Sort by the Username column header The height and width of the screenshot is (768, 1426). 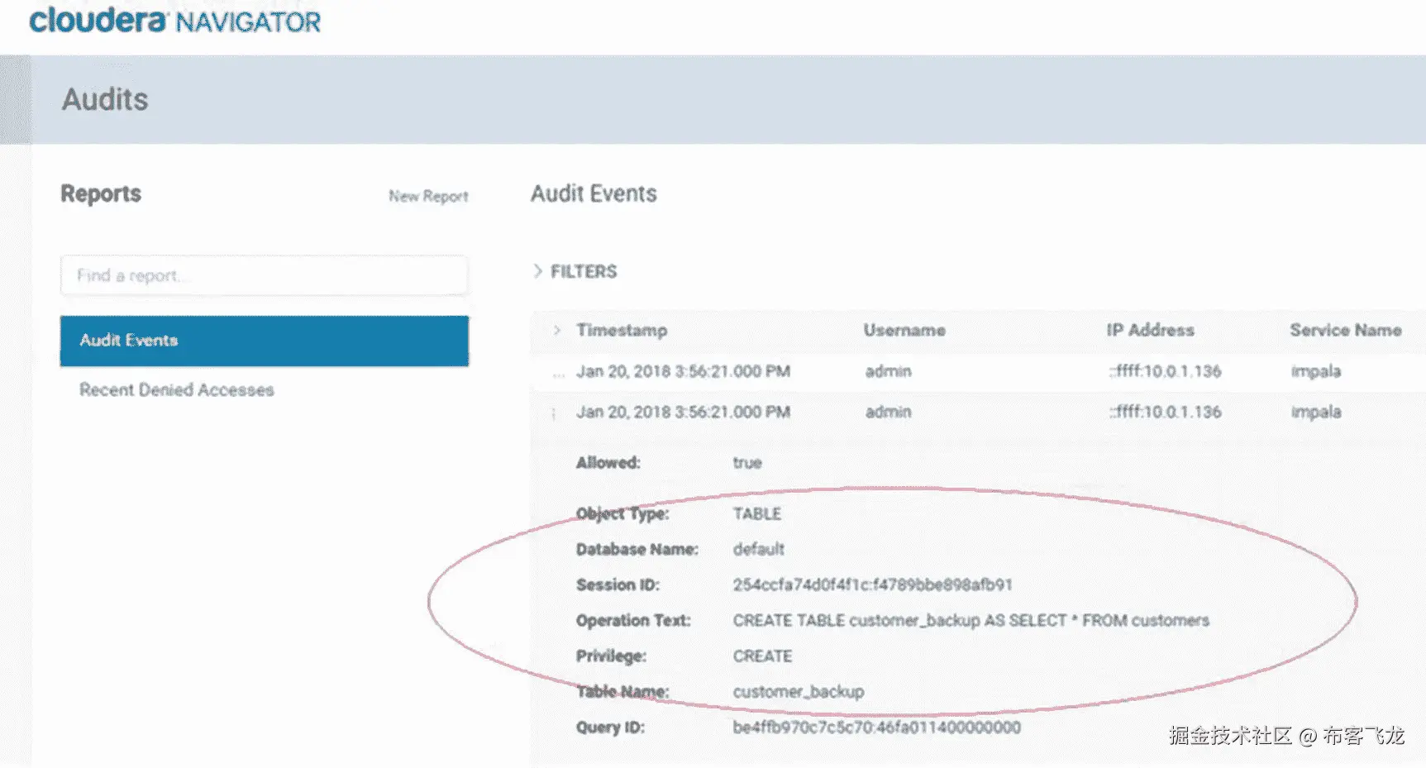point(904,330)
